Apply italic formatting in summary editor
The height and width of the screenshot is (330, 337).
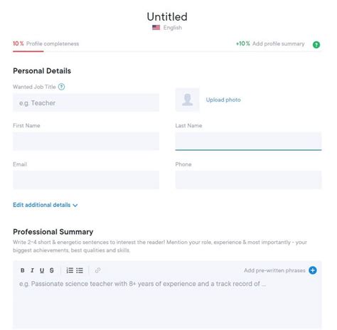[x=32, y=270]
